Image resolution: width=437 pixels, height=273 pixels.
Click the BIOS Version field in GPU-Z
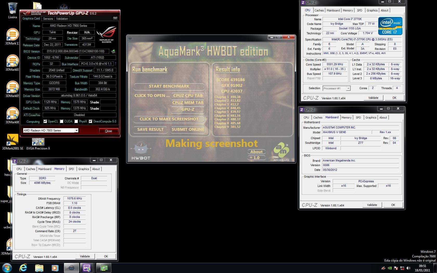pos(76,51)
